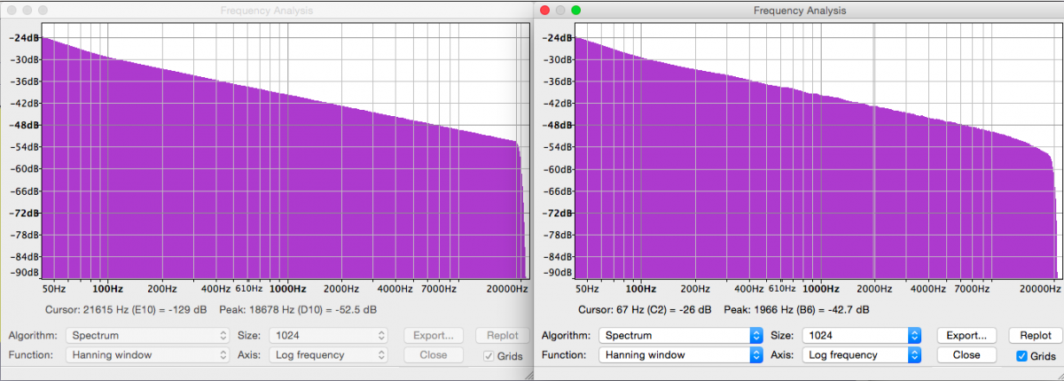Viewport: 1064px width, 381px height.
Task: Click Export... button in left window
Action: (x=434, y=336)
